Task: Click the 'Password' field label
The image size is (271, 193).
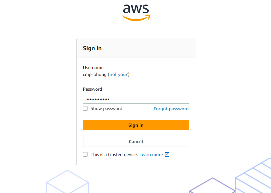Action: 92,89
